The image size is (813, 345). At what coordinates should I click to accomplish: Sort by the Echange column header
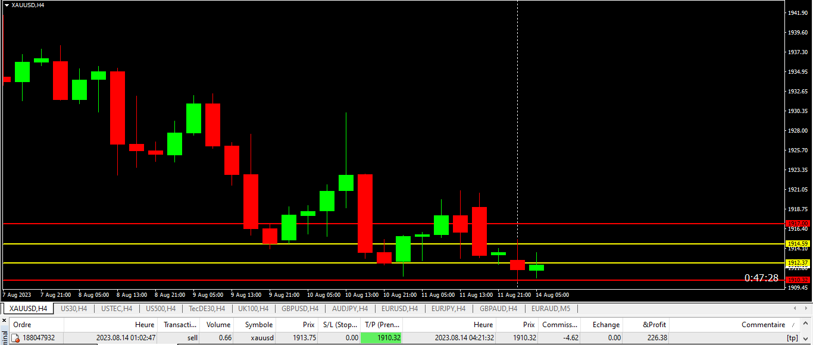coord(602,325)
